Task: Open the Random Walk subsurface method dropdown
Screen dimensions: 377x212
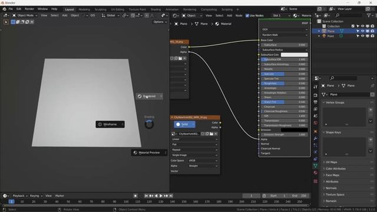Action: pos(285,35)
